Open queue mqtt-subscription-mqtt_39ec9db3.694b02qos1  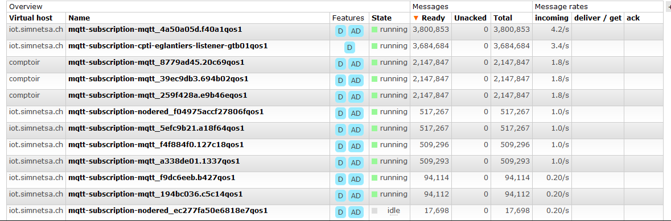click(x=158, y=78)
